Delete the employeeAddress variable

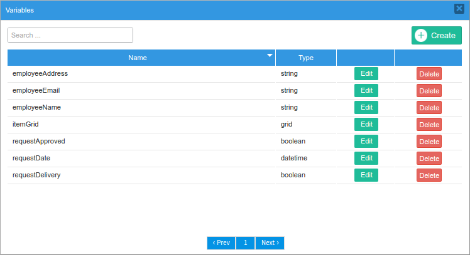[429, 74]
